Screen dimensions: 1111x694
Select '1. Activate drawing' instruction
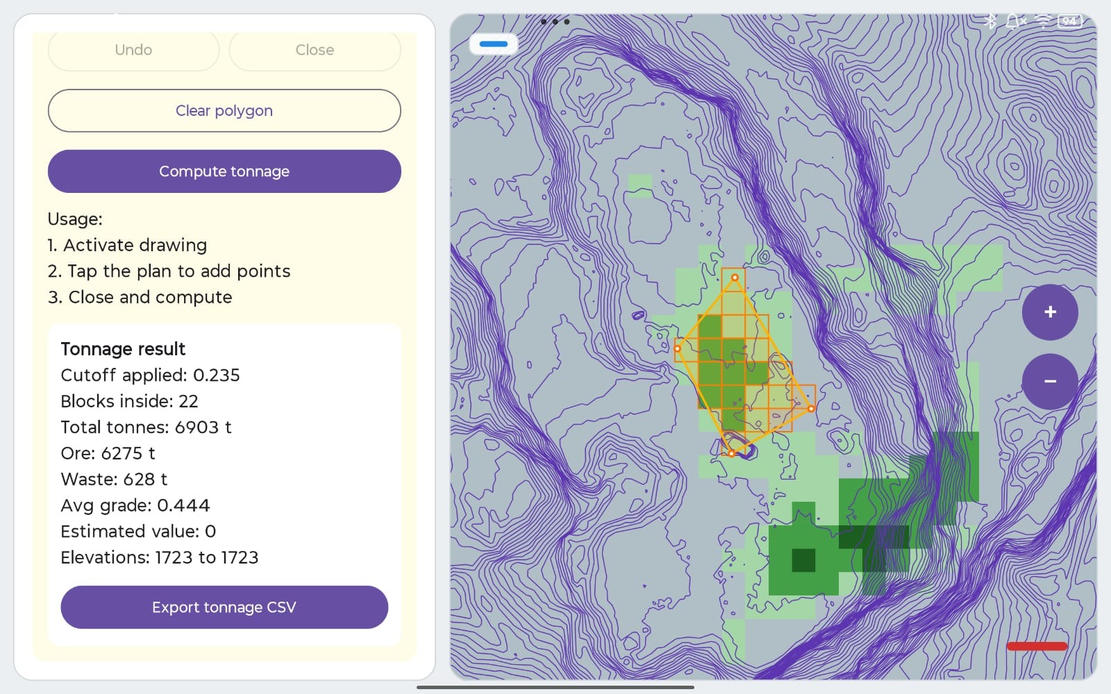coord(127,245)
